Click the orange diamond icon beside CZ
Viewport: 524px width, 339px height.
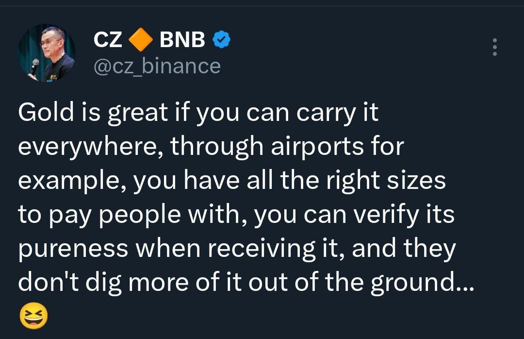(141, 41)
